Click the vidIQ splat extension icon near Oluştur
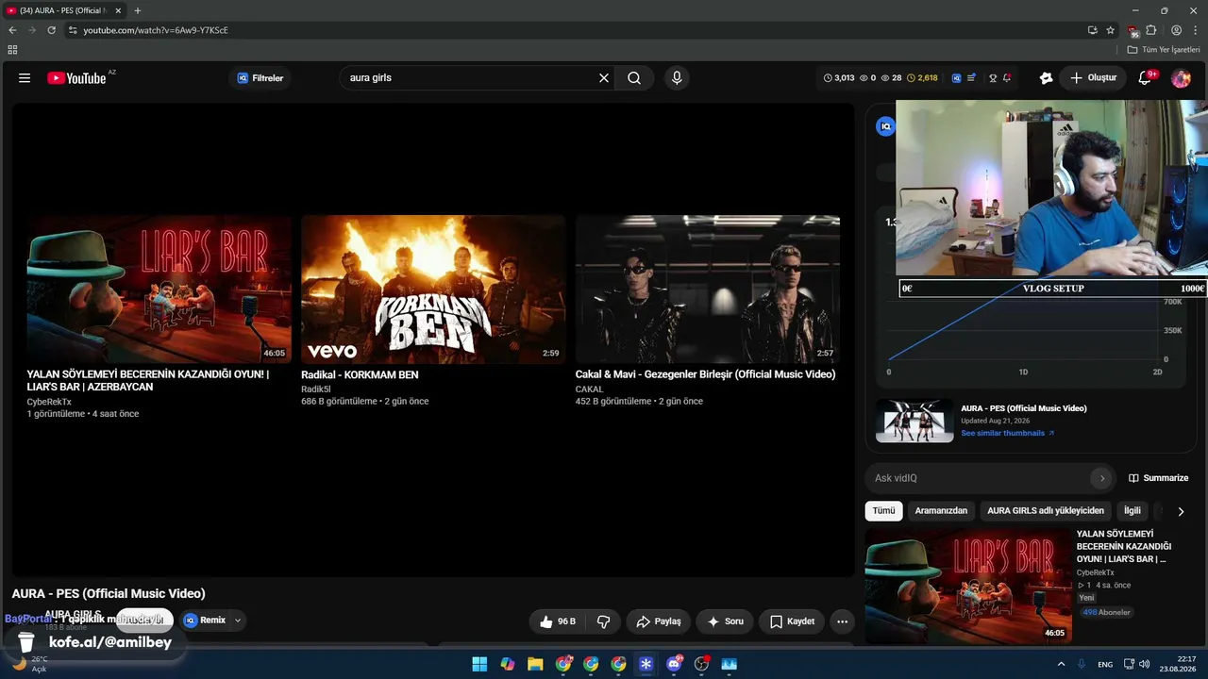This screenshot has height=679, width=1208. pos(1046,78)
